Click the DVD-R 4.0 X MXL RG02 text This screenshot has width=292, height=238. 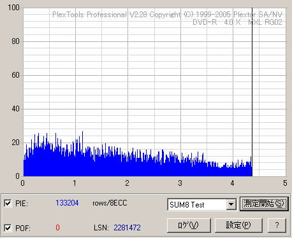coord(237,22)
